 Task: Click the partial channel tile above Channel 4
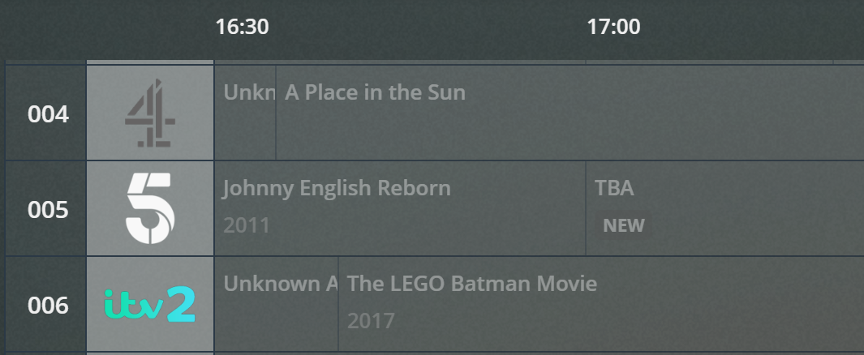point(150,62)
